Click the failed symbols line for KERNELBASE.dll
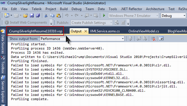This screenshot has width=187, height=106. point(72,95)
